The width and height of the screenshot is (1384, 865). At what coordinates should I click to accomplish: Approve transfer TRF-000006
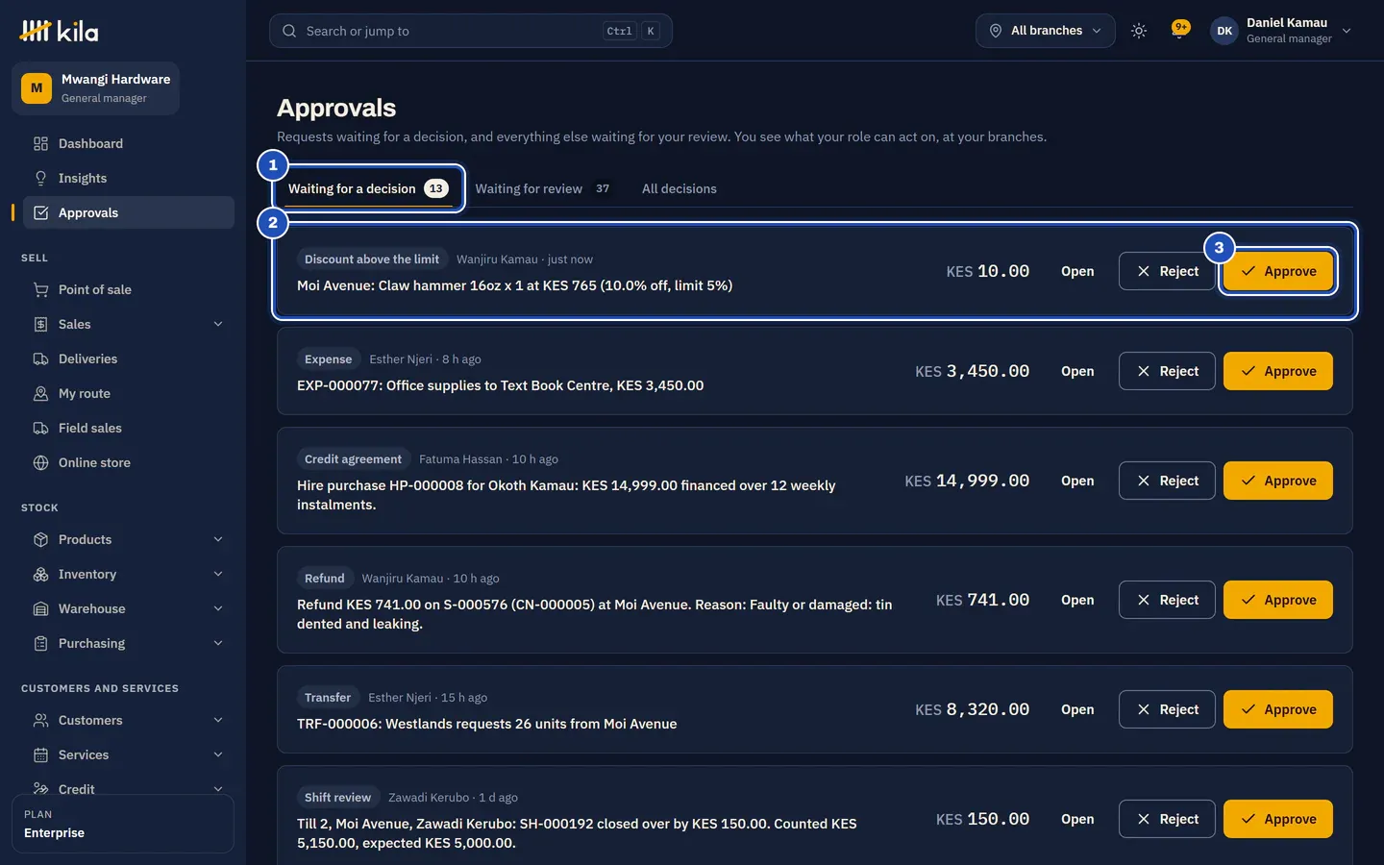pos(1277,709)
